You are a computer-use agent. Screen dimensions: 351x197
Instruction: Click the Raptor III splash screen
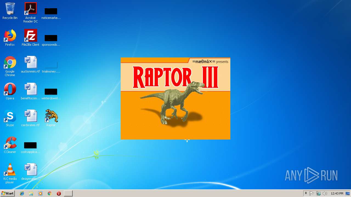click(x=175, y=99)
